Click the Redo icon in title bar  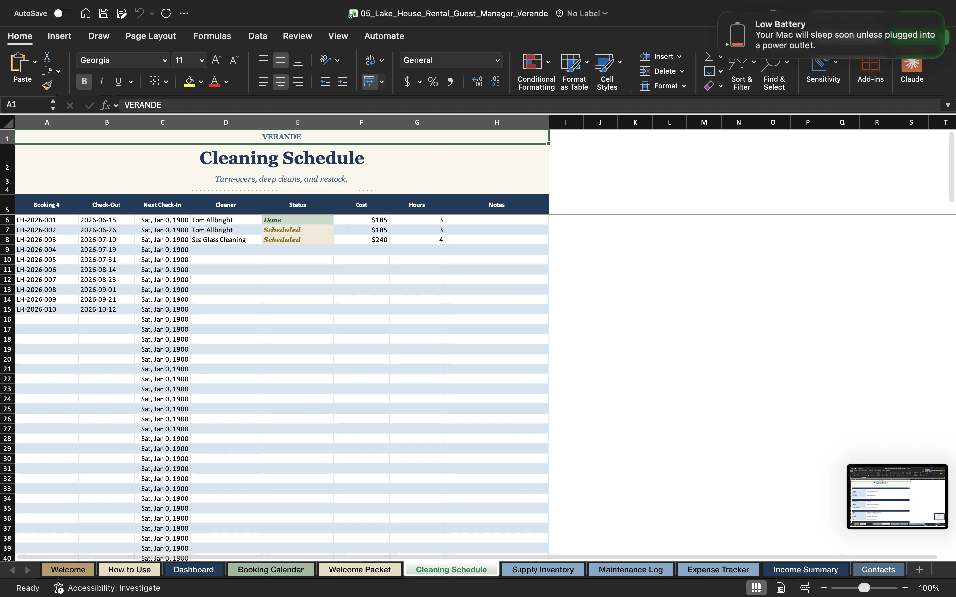click(x=166, y=13)
